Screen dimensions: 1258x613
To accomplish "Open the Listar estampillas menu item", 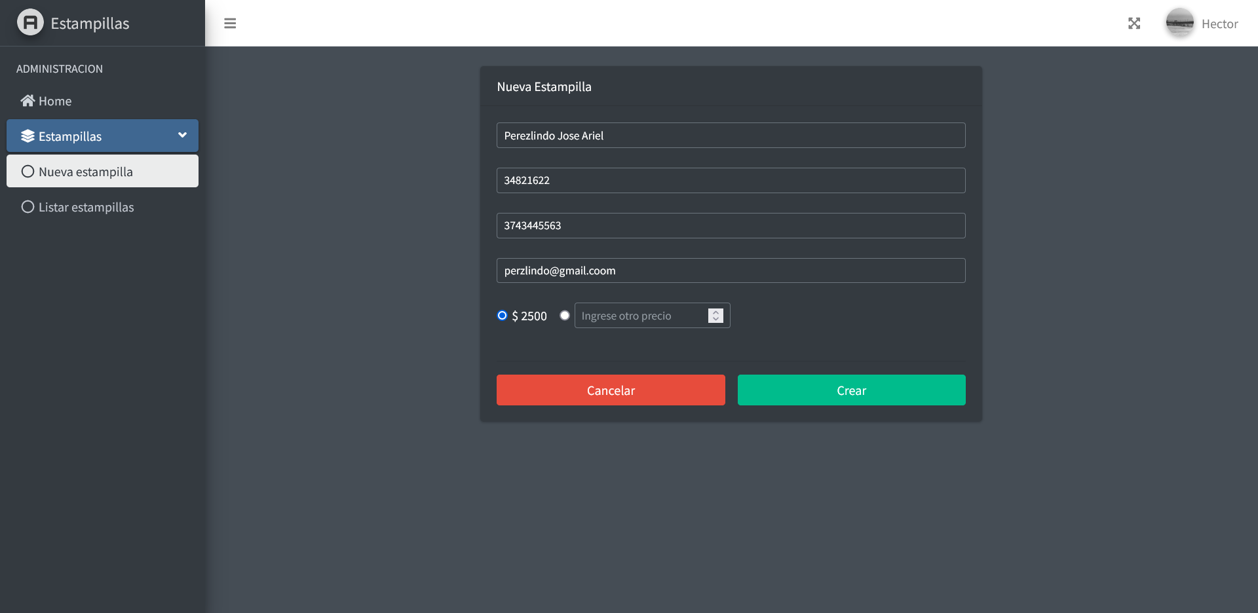I will coord(86,208).
